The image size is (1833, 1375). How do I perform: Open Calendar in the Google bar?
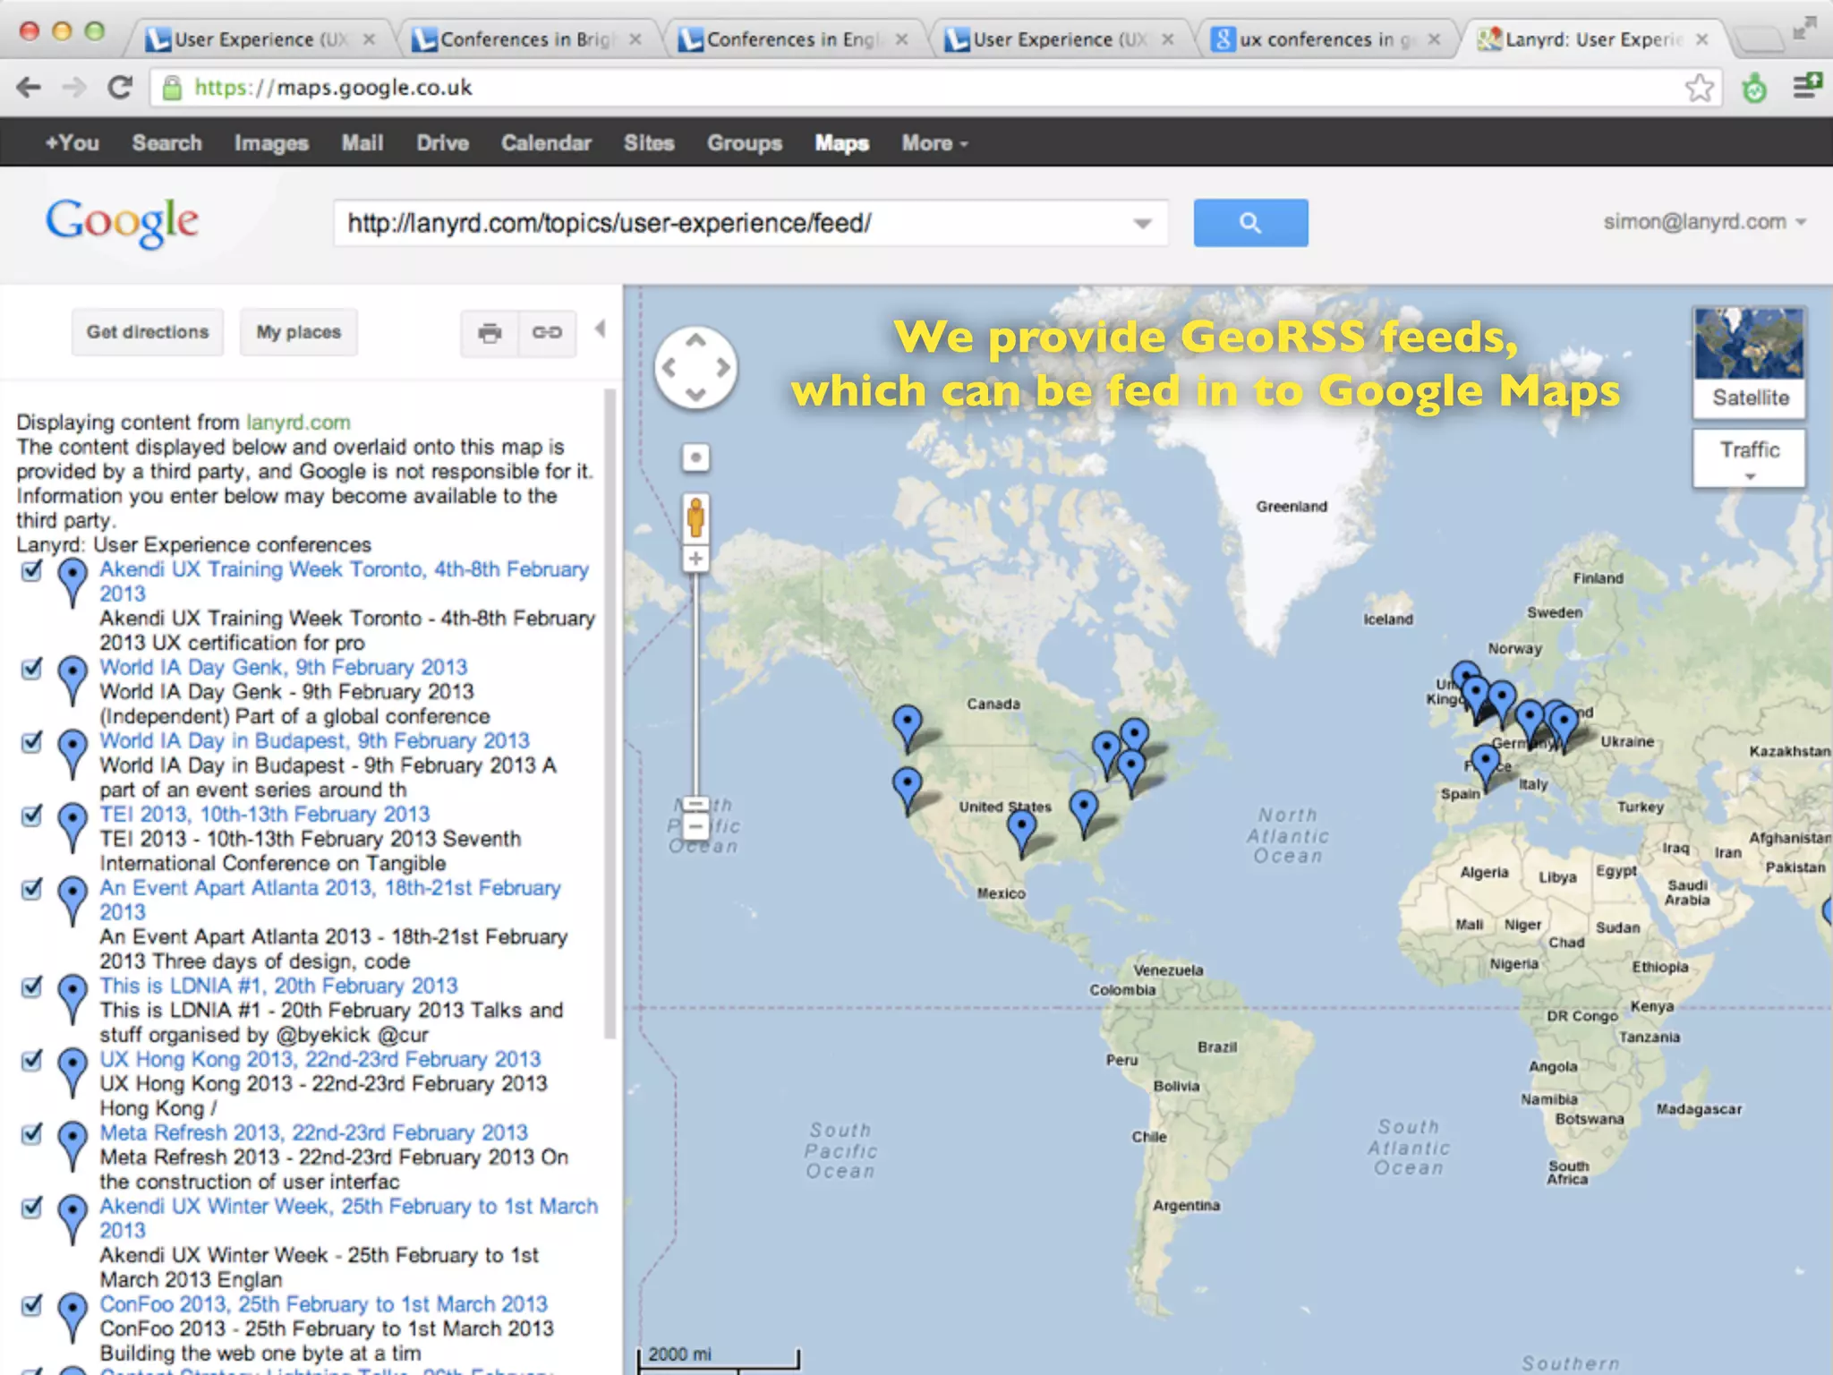[x=546, y=143]
